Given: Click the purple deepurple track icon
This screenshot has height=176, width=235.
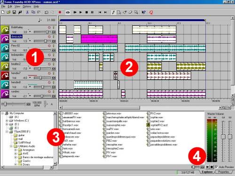Looking at the screenshot, I should point(5,39).
